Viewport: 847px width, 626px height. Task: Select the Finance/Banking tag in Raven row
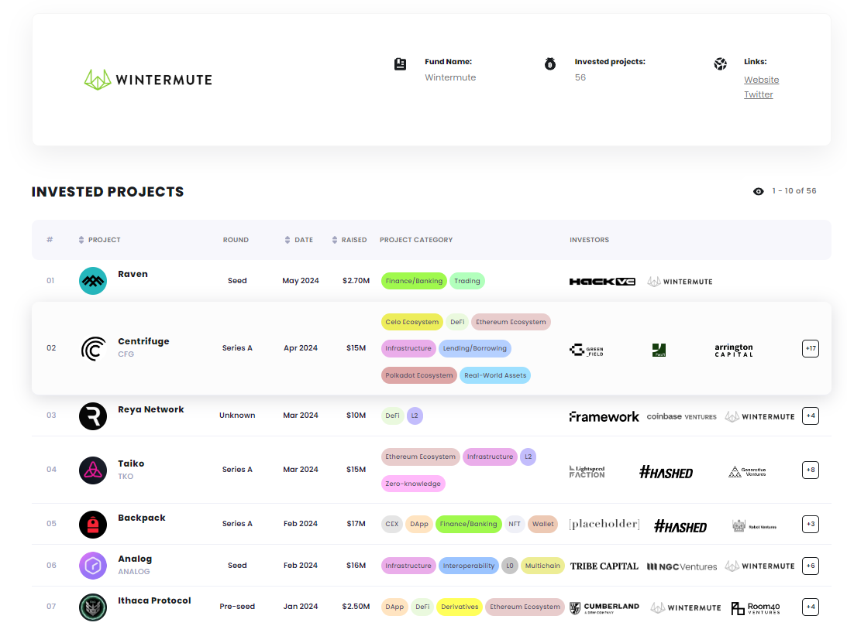414,281
